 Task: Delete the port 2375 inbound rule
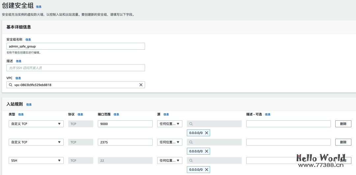(x=343, y=142)
